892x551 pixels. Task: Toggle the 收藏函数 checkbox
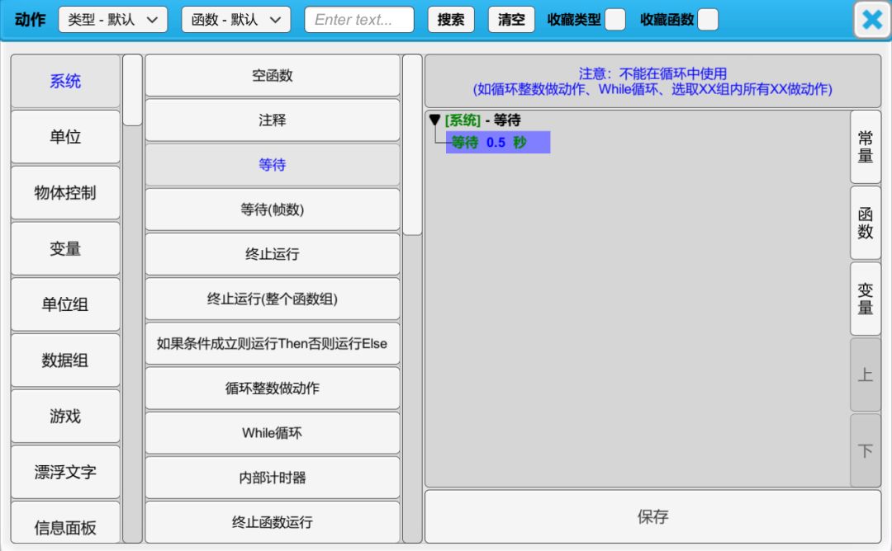[x=707, y=20]
